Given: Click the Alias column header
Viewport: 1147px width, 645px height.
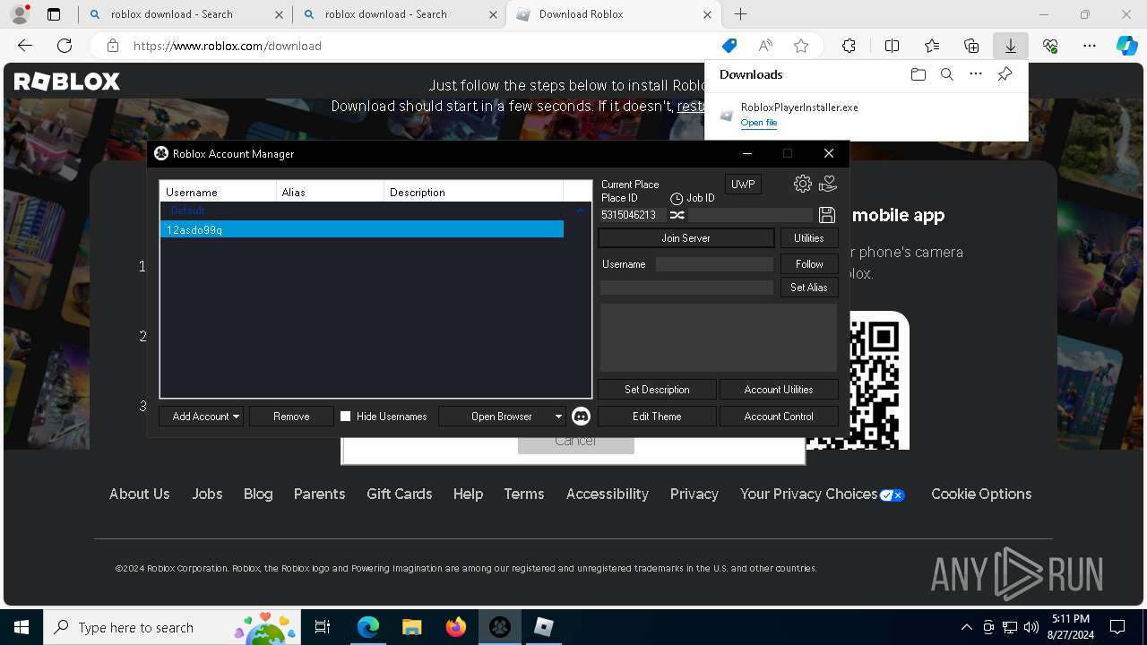Looking at the screenshot, I should [330, 192].
